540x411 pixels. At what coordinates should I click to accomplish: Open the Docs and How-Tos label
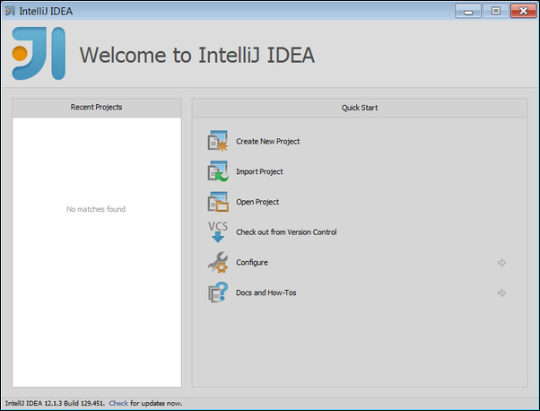coord(266,293)
